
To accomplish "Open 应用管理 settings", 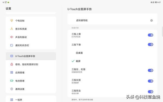I will (31, 73).
